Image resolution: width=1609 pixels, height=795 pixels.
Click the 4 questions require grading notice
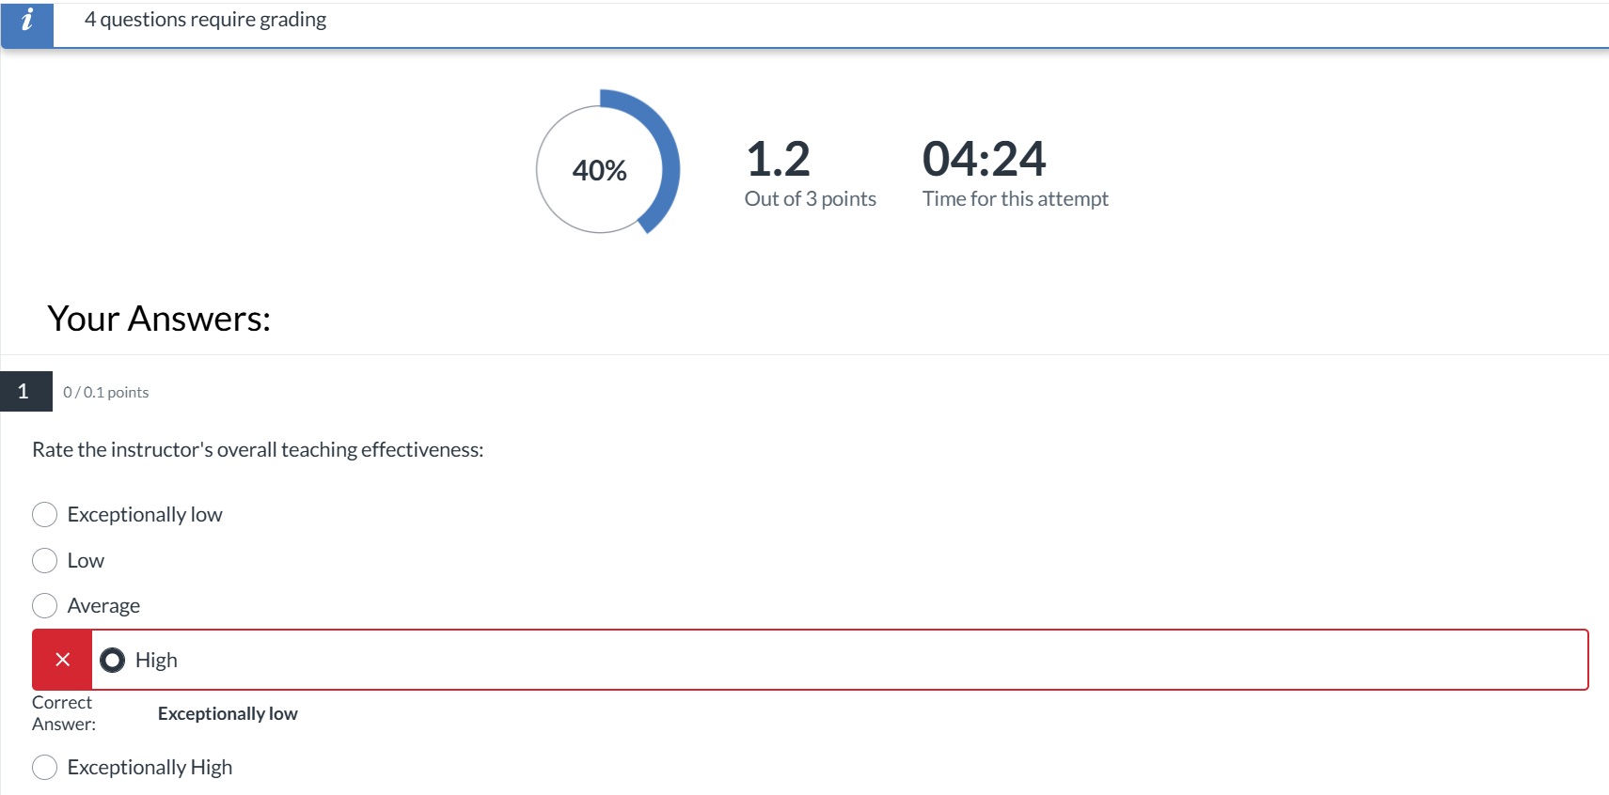205,20
